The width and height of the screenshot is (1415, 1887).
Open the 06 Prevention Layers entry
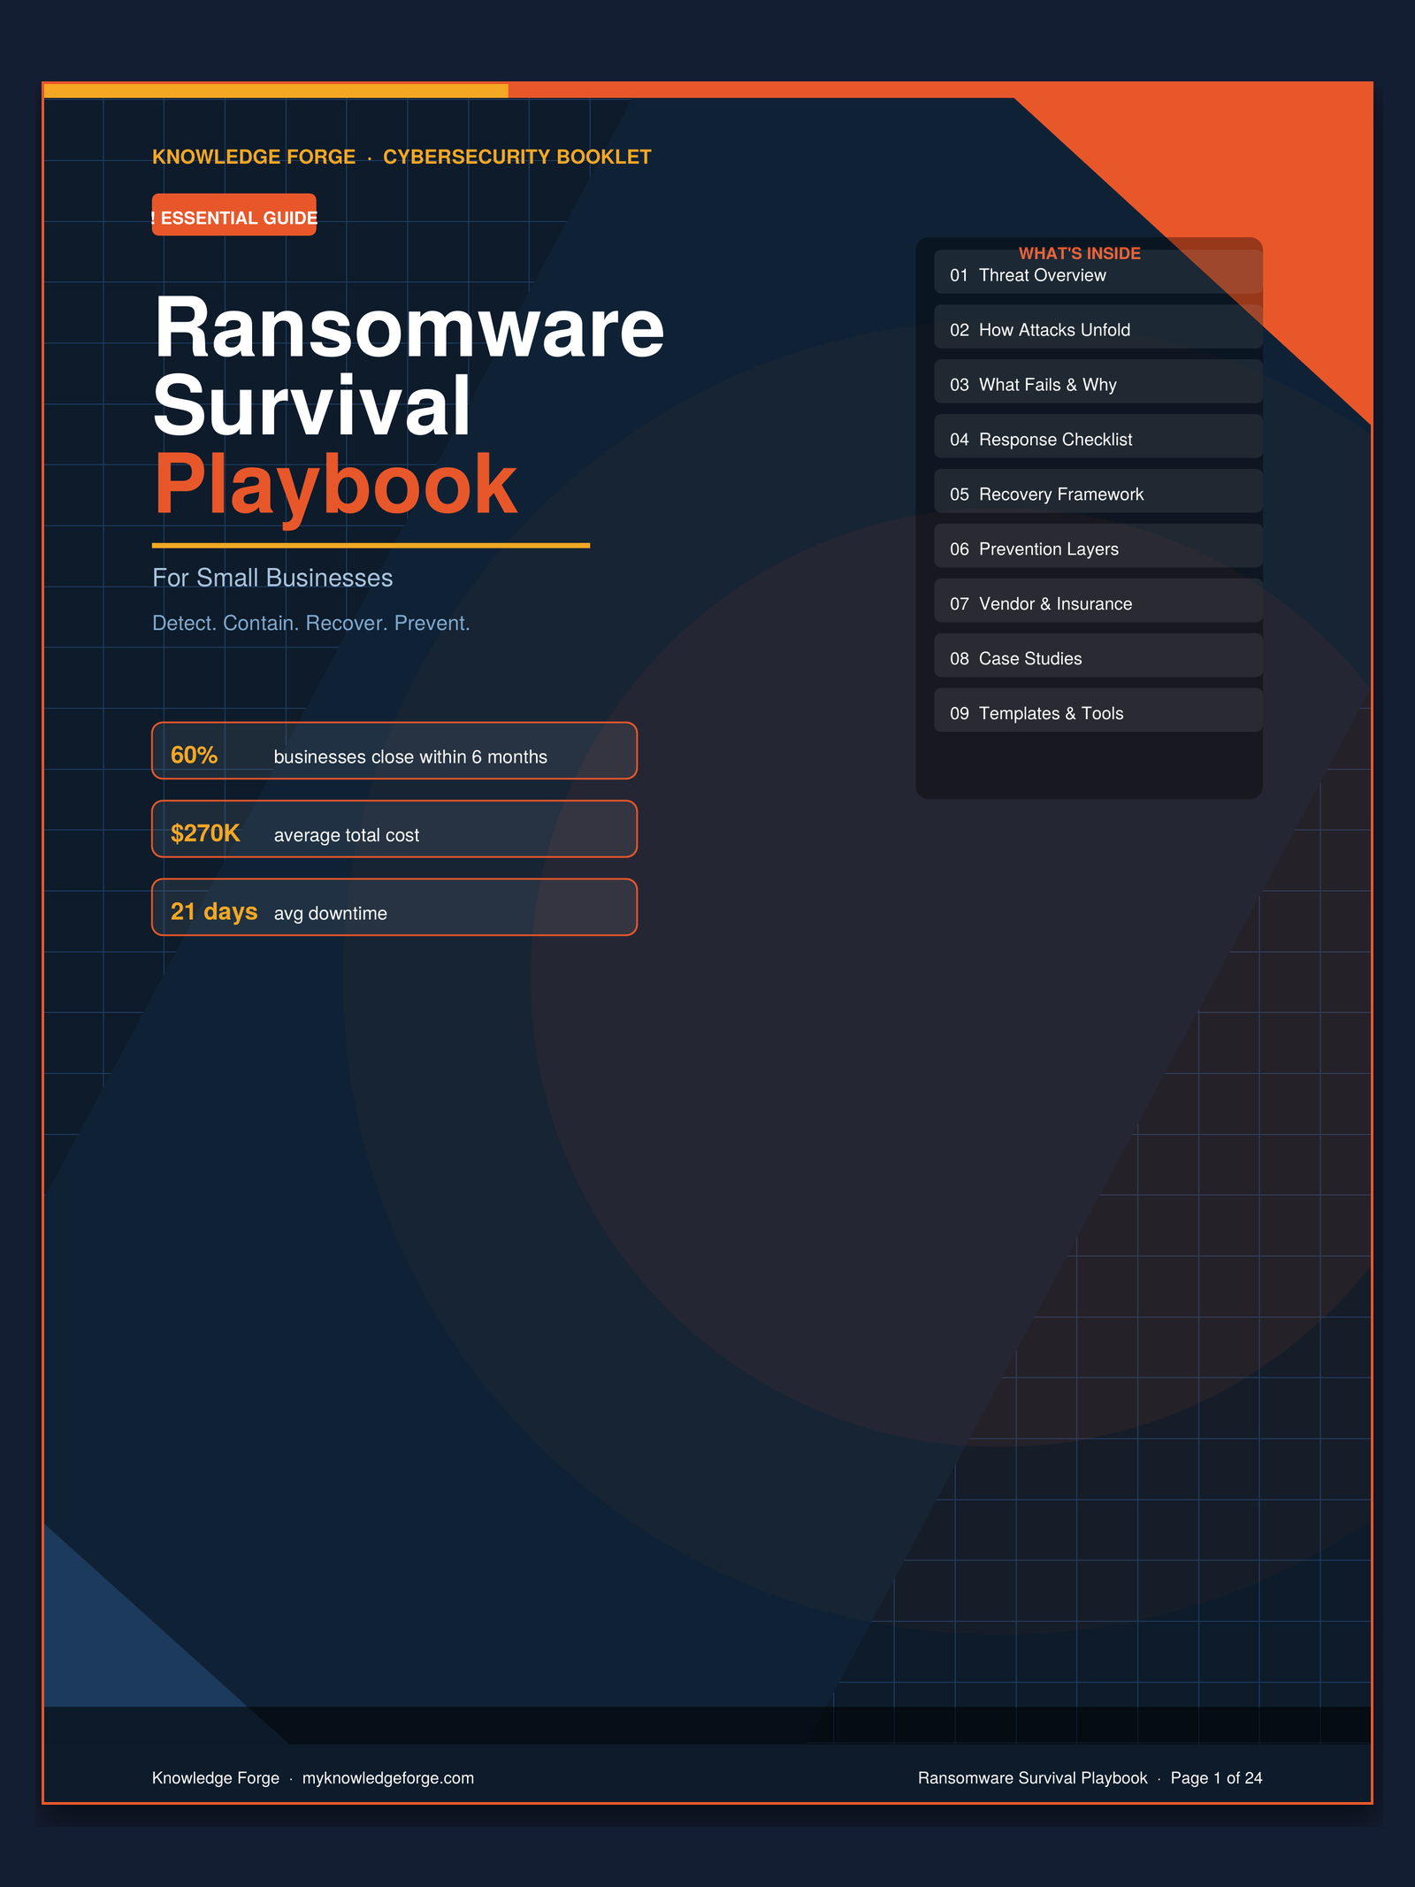tap(1098, 547)
